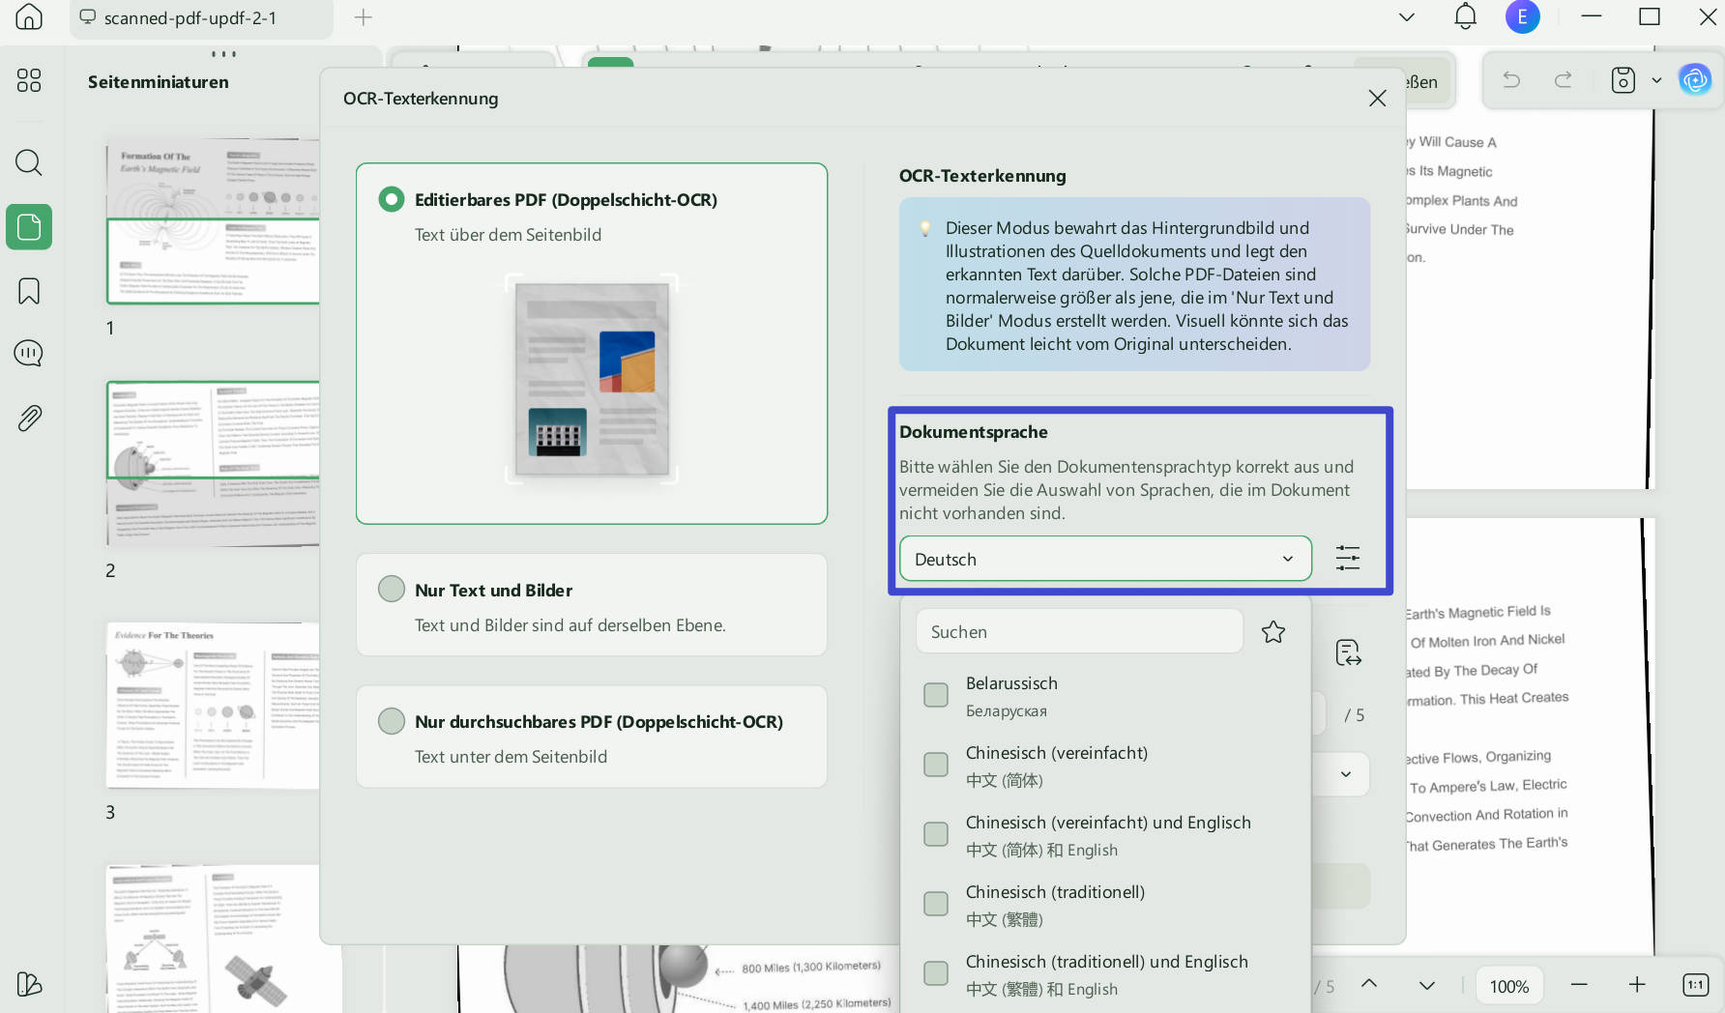Open the Deutsch language dropdown
The image size is (1725, 1013).
(1105, 559)
